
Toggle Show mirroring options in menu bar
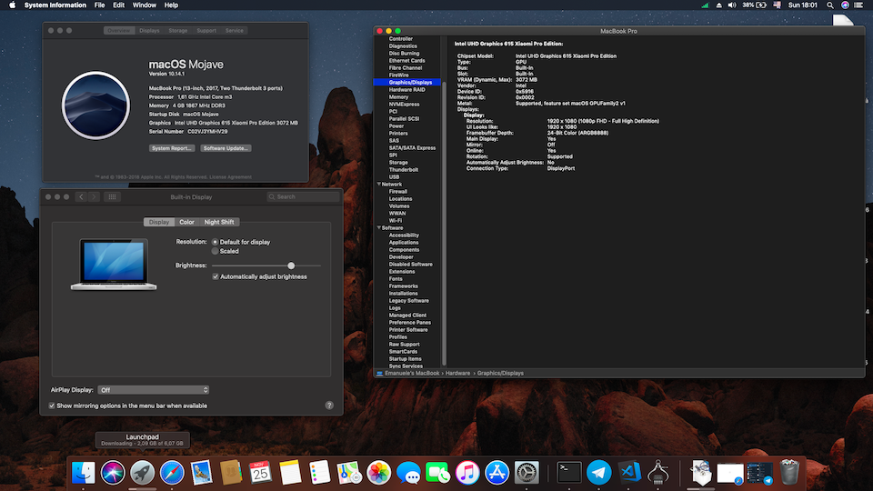click(52, 406)
